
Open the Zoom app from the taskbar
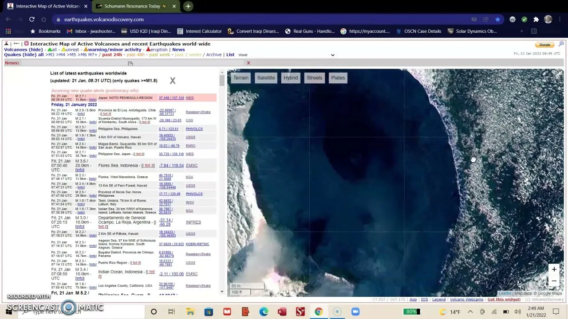point(355,312)
